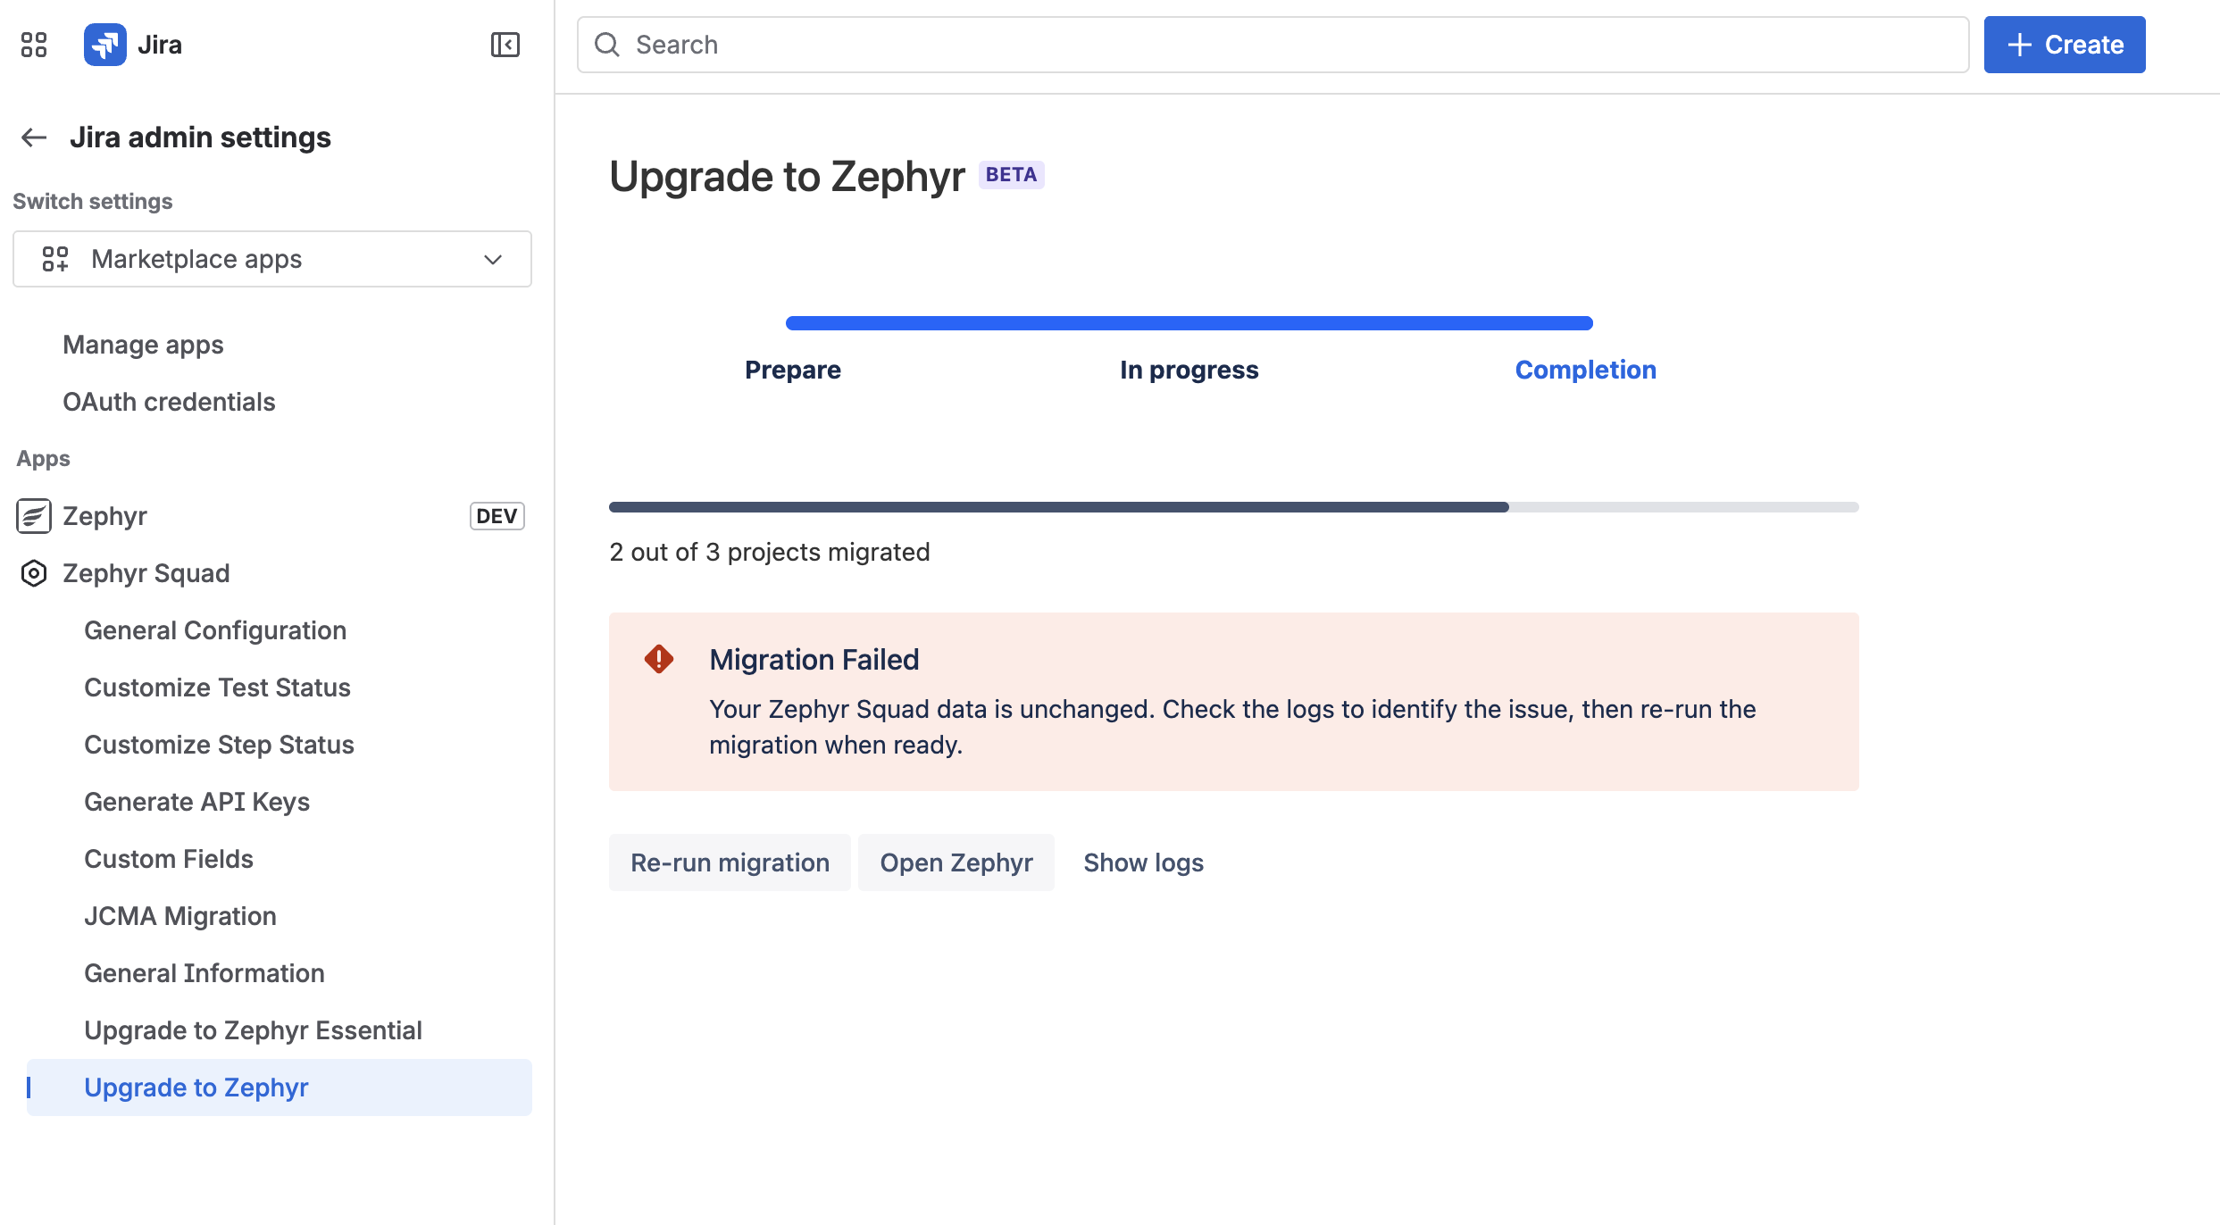Click the 'Your Zephyr Squad data is unchanged' message
Viewport: 2220px width, 1225px height.
coord(1232,727)
